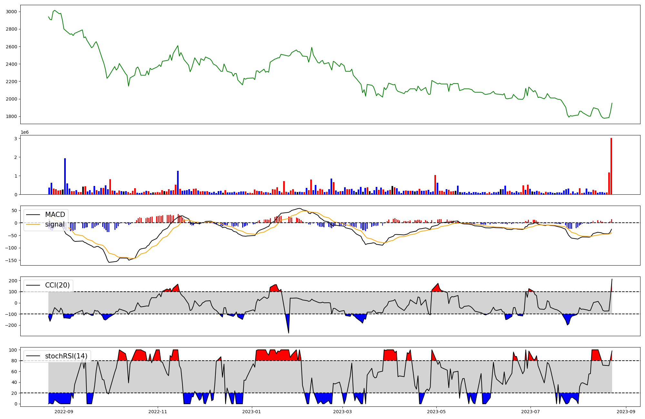Click the 2023-07 x-axis date label
Viewport: 645px width, 419px height.
click(530, 412)
